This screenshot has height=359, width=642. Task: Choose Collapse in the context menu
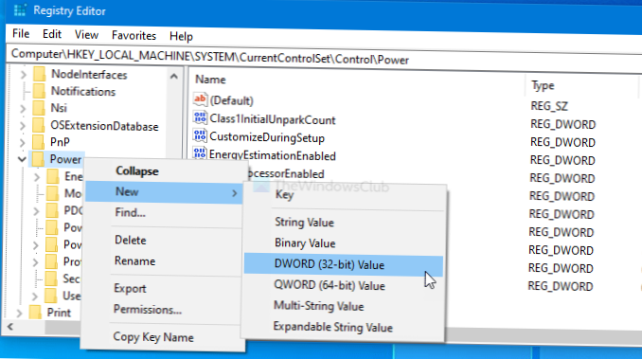(136, 171)
